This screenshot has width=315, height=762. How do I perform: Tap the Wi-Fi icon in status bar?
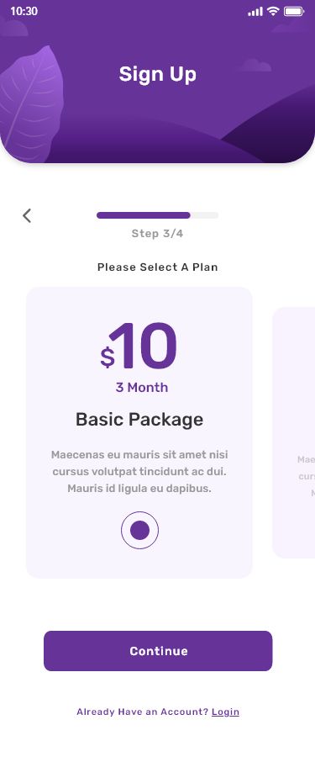tap(273, 11)
